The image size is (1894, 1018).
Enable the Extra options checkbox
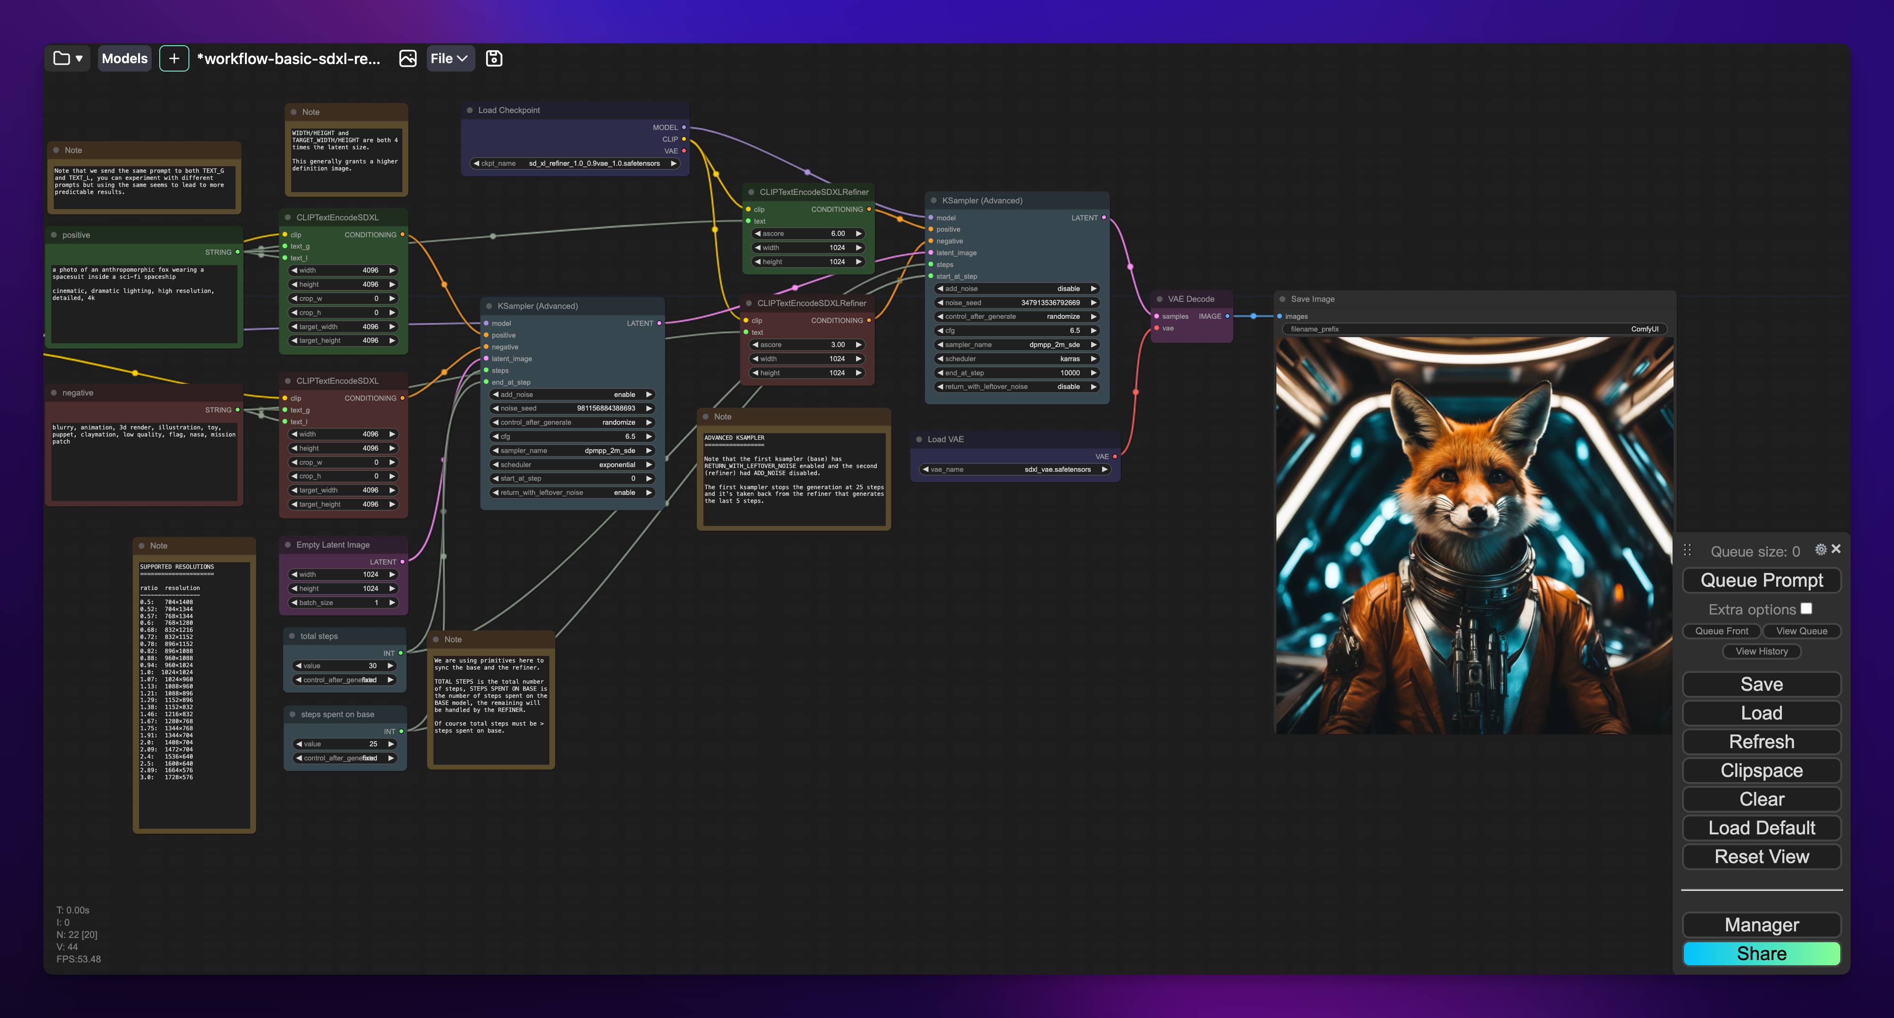click(x=1806, y=609)
